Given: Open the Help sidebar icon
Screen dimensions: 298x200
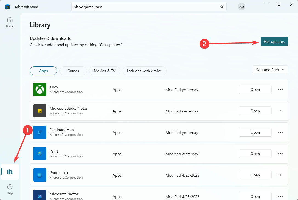Looking at the screenshot, I should [10, 189].
